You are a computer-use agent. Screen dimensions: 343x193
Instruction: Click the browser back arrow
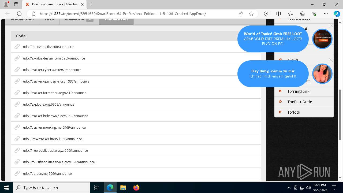[8, 14]
